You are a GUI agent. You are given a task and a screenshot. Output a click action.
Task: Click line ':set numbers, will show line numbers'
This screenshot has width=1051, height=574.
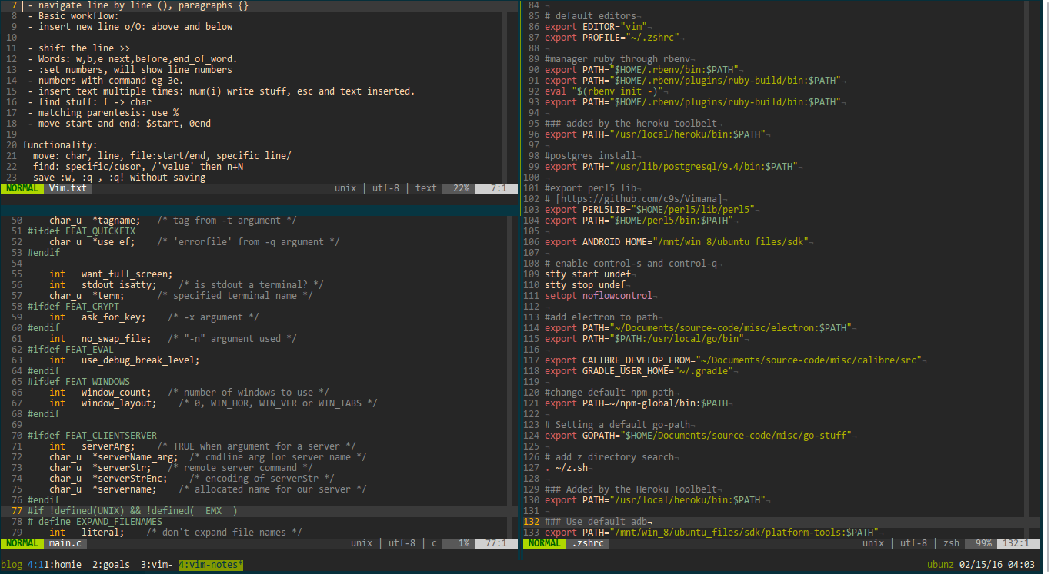pos(130,70)
